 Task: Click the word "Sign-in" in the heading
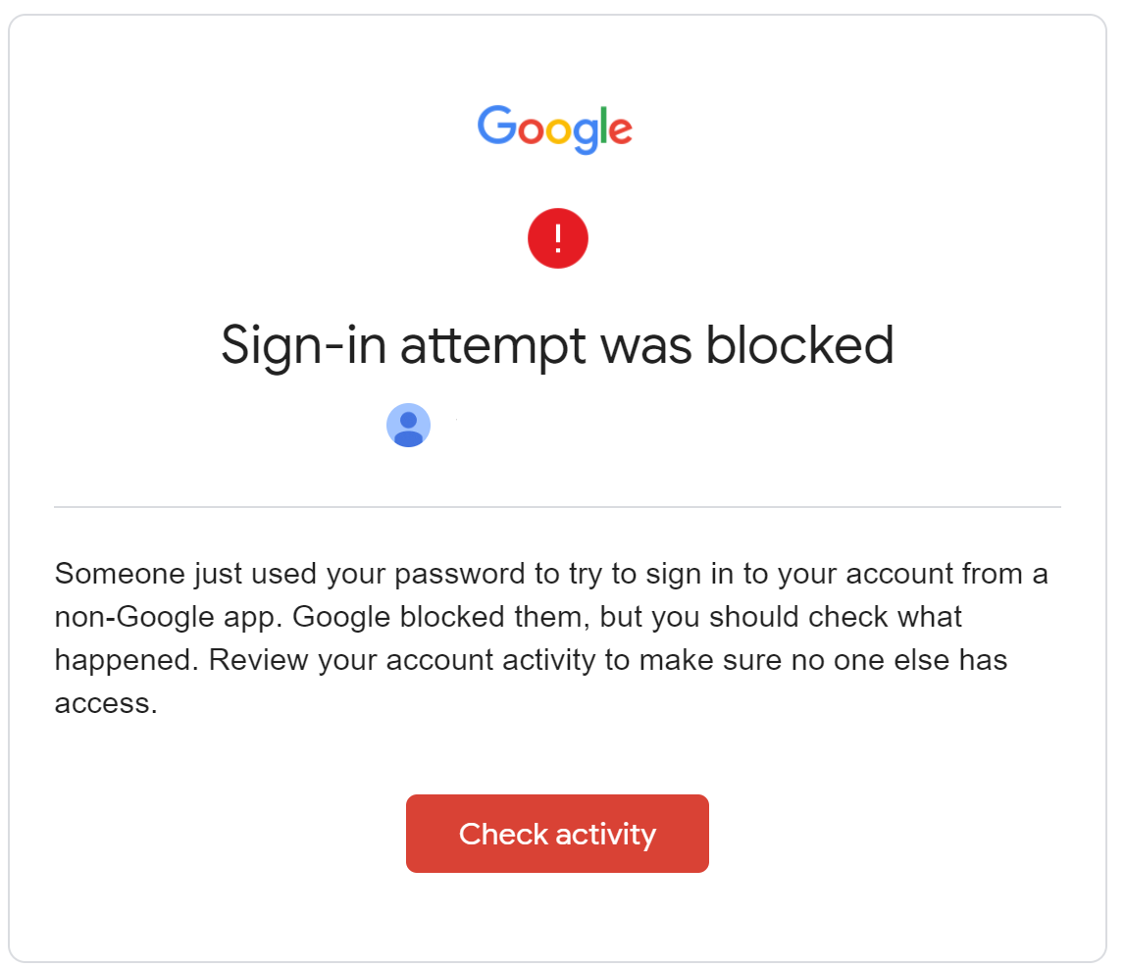coord(303,346)
